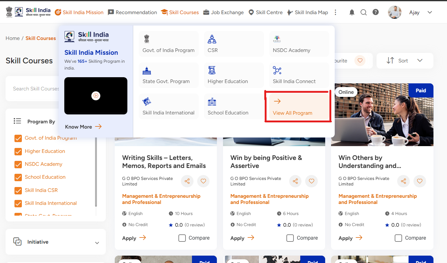Screen dimensions: 447x263
Task: Open Job Exchange nav item
Action: click(x=223, y=12)
